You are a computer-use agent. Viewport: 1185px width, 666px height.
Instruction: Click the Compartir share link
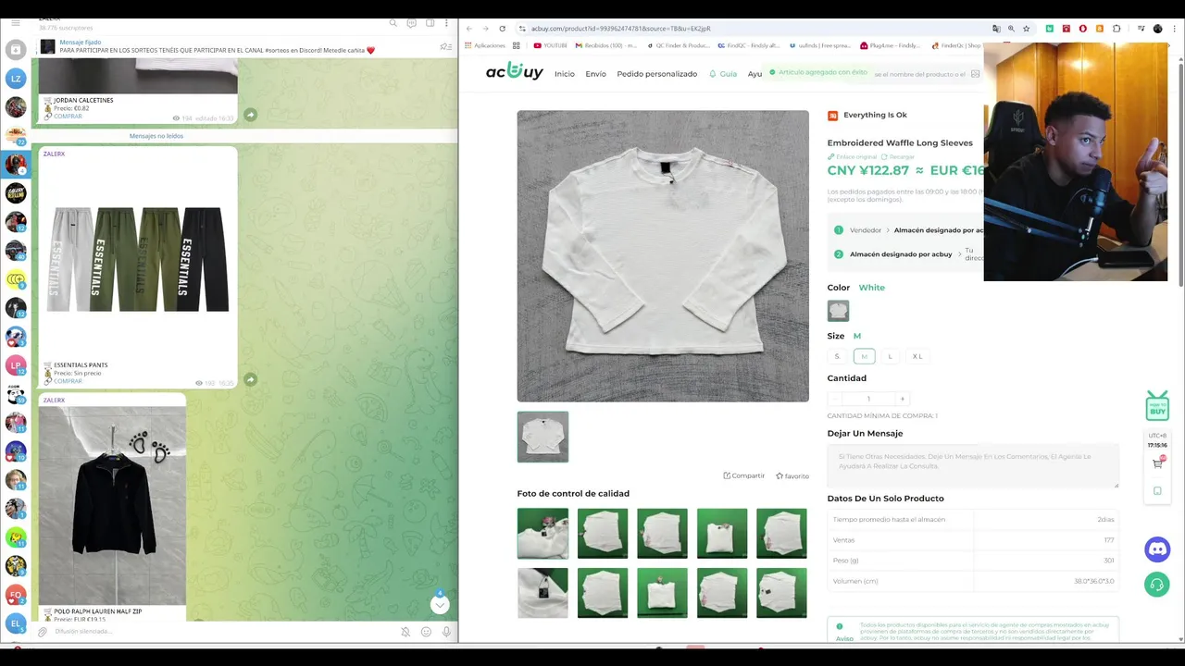pyautogui.click(x=744, y=475)
